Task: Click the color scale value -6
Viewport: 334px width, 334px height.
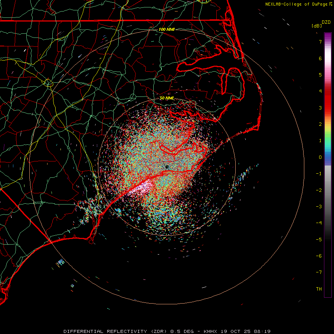Action: [x=319, y=256]
